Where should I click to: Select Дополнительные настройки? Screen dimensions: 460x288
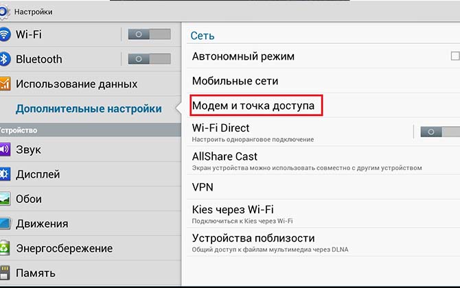91,109
